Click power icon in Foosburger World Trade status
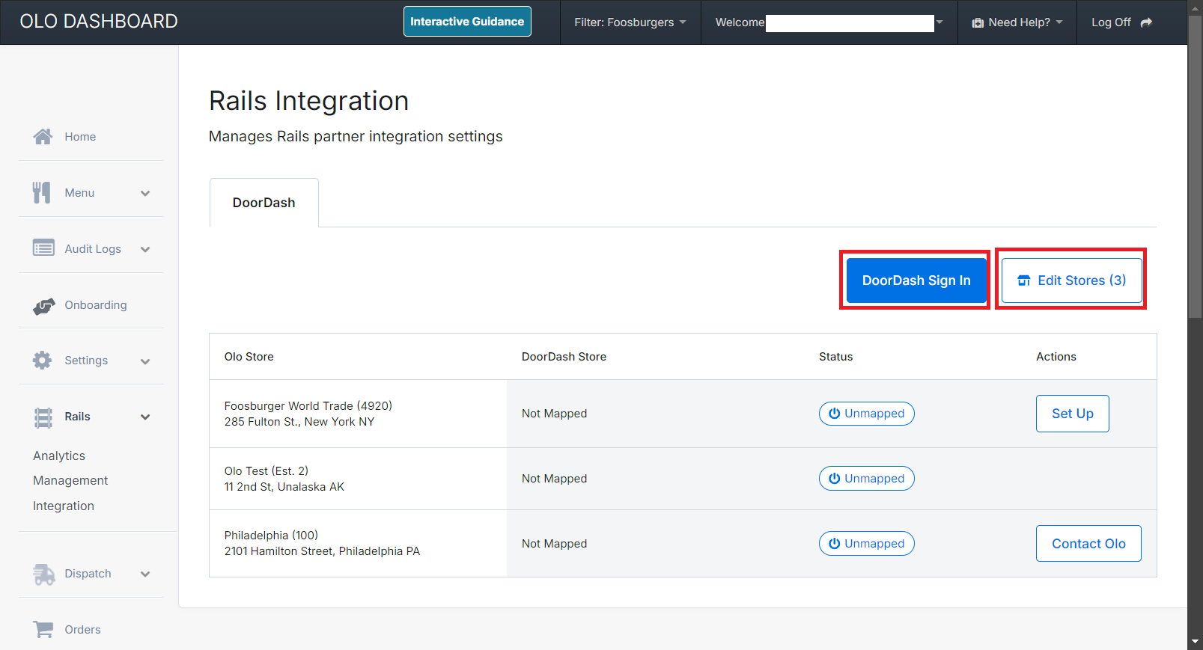Image resolution: width=1203 pixels, height=650 pixels. 834,414
